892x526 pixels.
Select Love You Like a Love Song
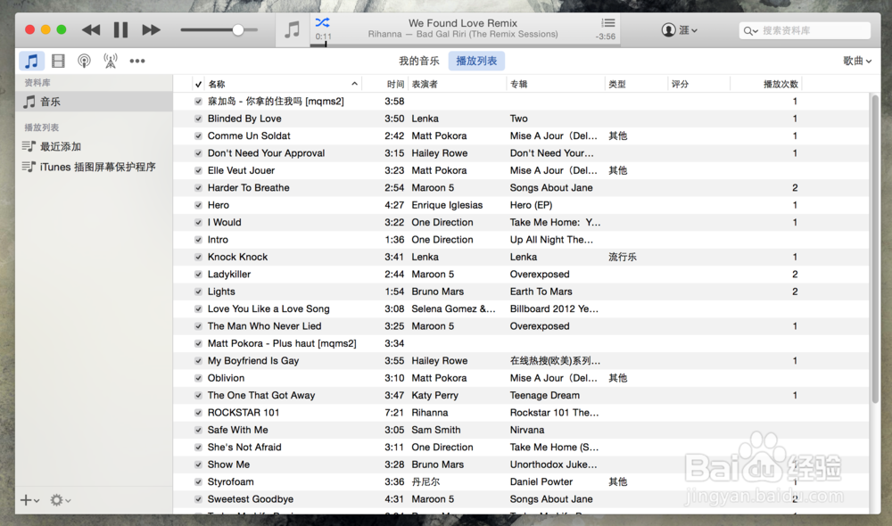pyautogui.click(x=521, y=308)
